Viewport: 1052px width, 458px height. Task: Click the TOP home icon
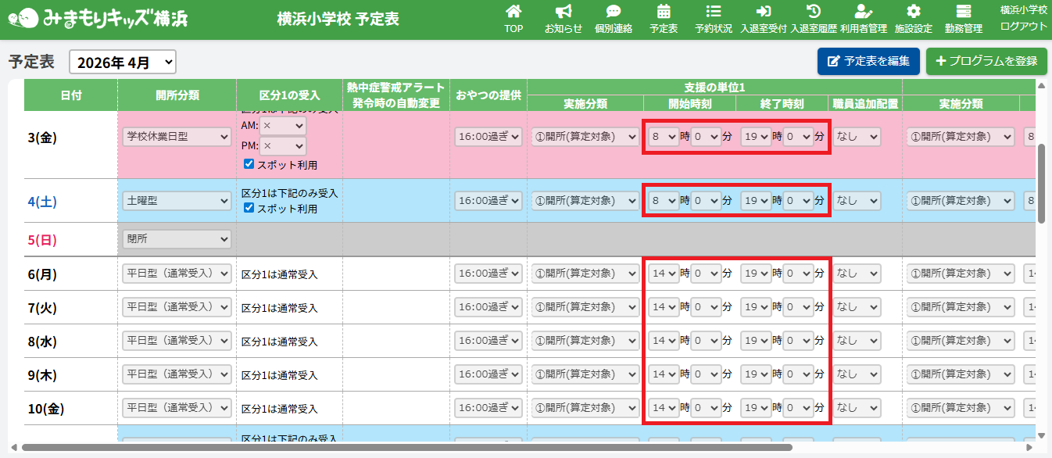pos(513,12)
